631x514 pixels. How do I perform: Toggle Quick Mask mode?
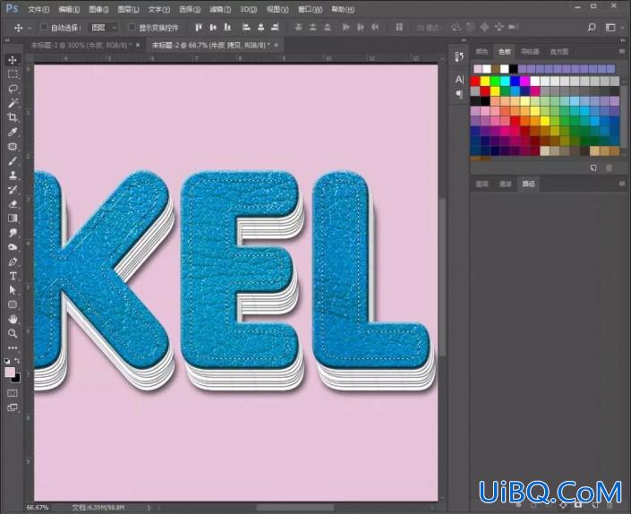tap(13, 393)
